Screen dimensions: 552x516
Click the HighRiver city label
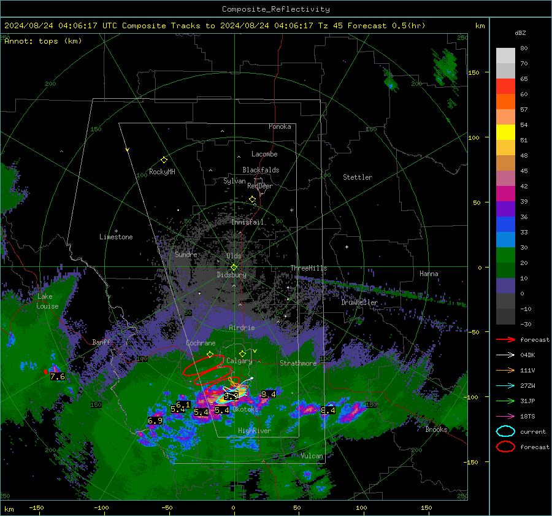pos(254,431)
